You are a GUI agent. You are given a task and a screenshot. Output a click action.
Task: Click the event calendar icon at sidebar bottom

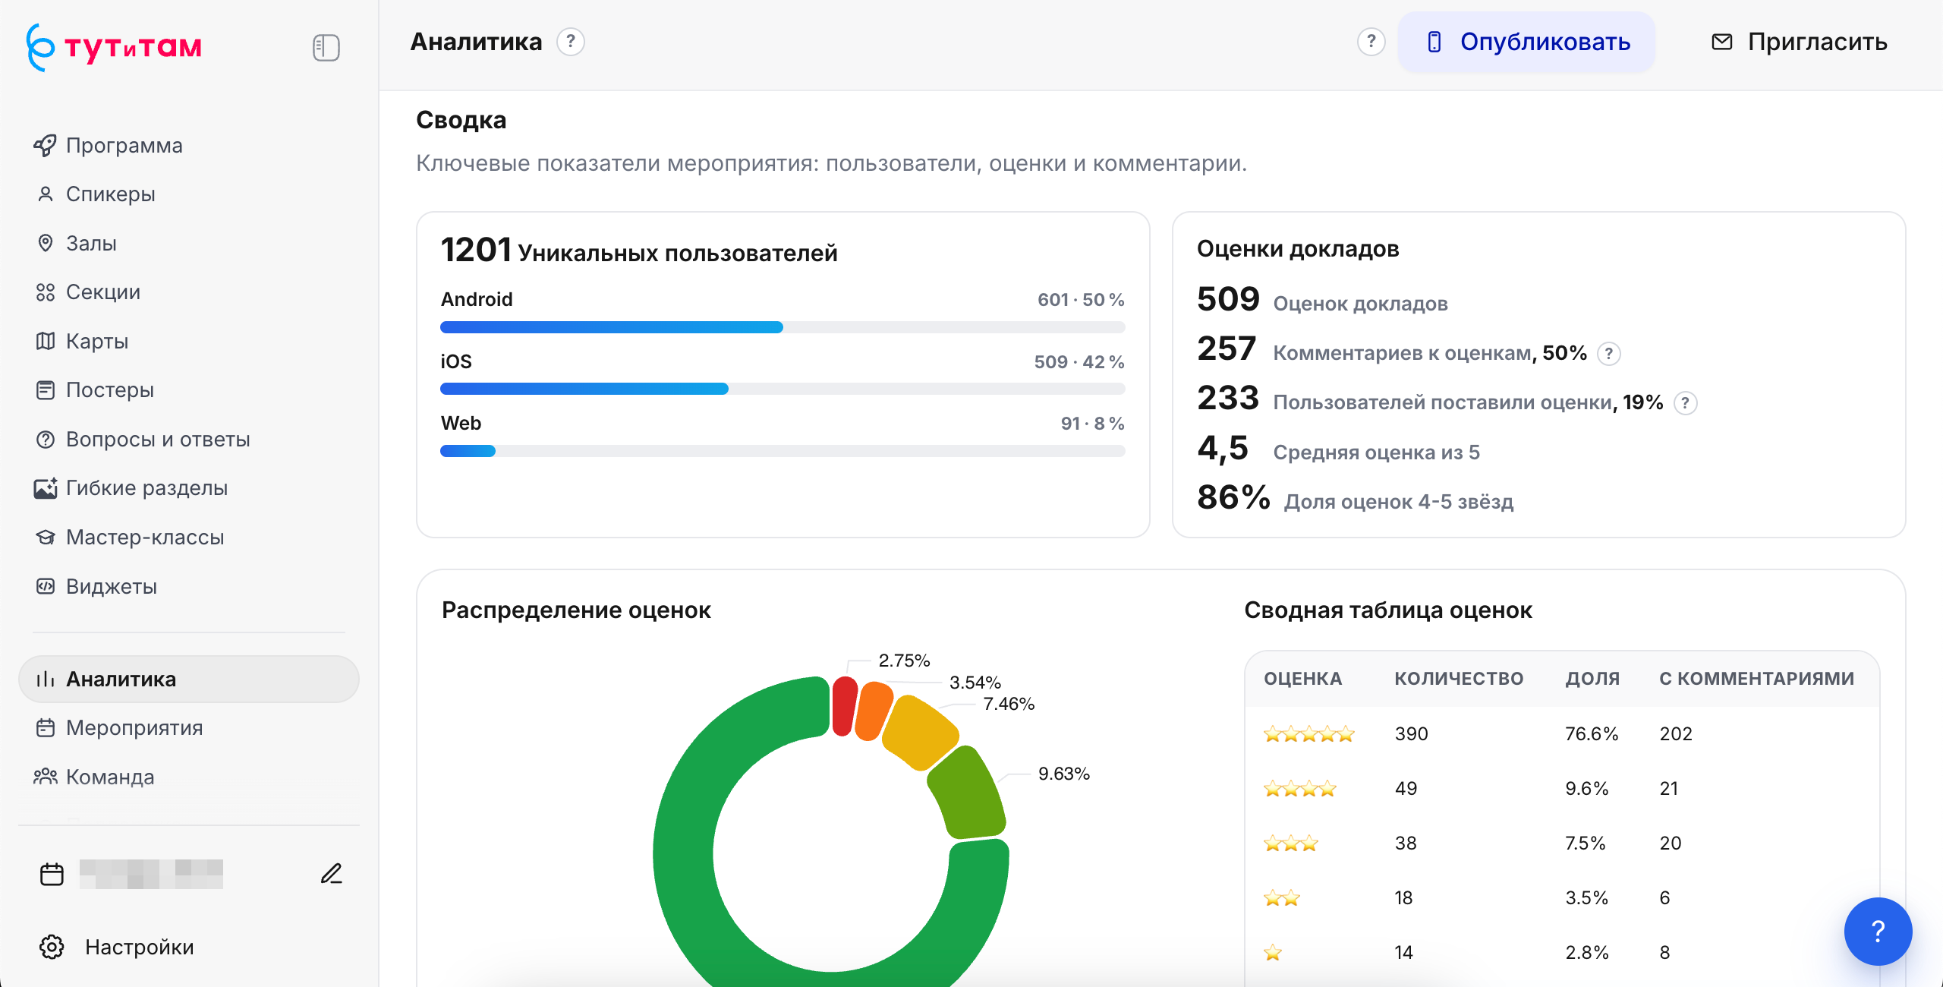click(52, 875)
